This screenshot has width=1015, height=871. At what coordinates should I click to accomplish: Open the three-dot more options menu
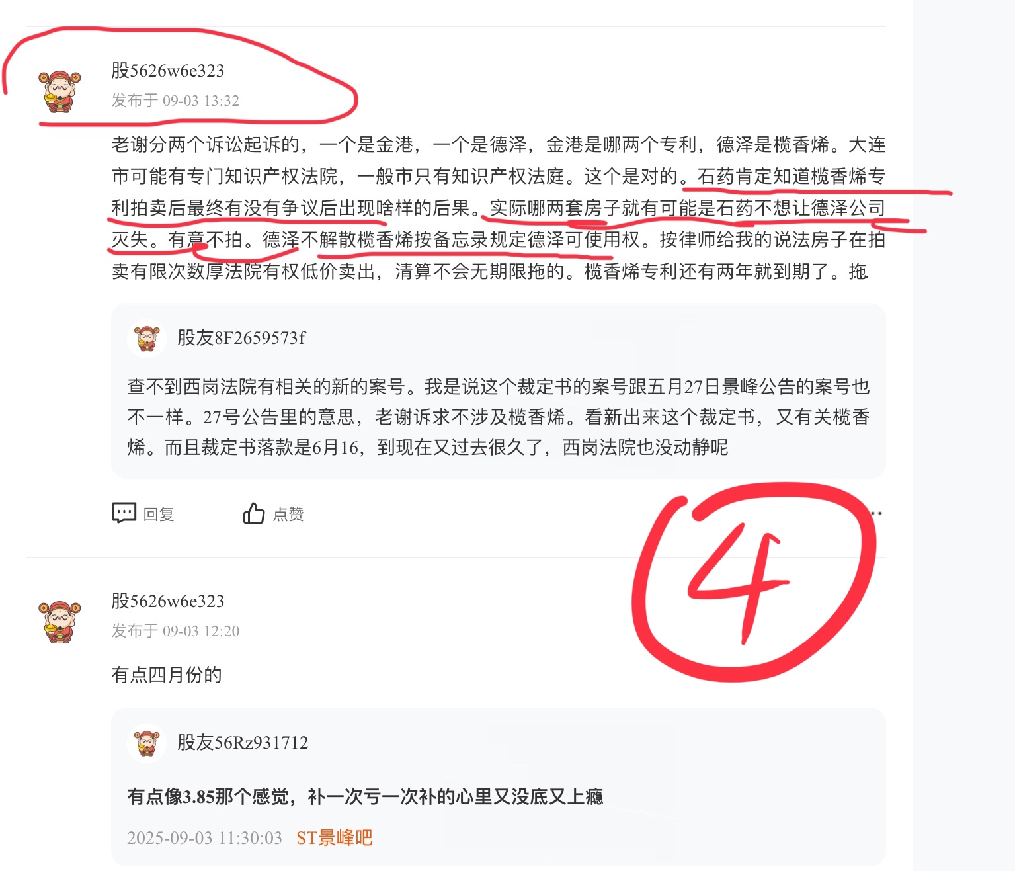point(875,513)
